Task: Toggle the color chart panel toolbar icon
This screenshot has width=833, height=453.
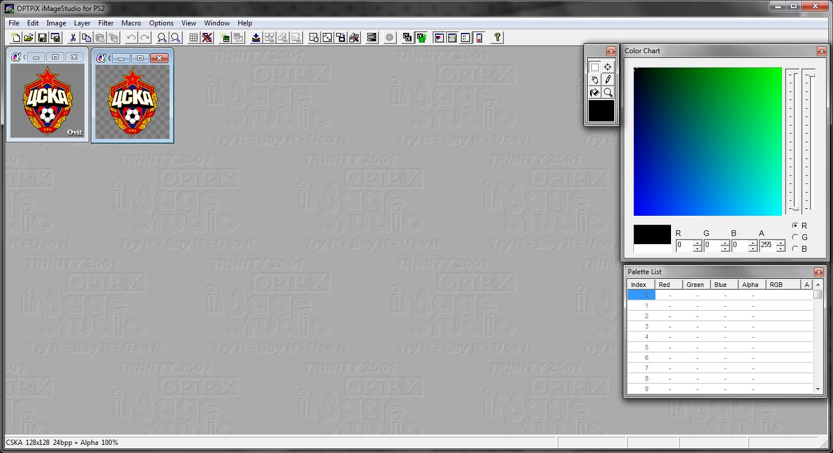Action: tap(439, 38)
